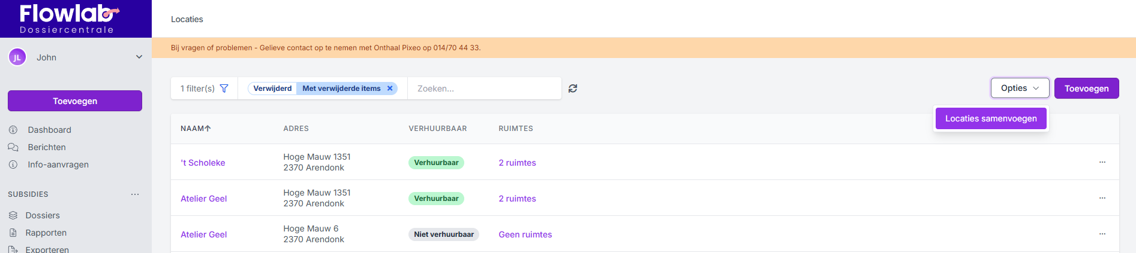Open Rapporten in the sidebar

[46, 233]
